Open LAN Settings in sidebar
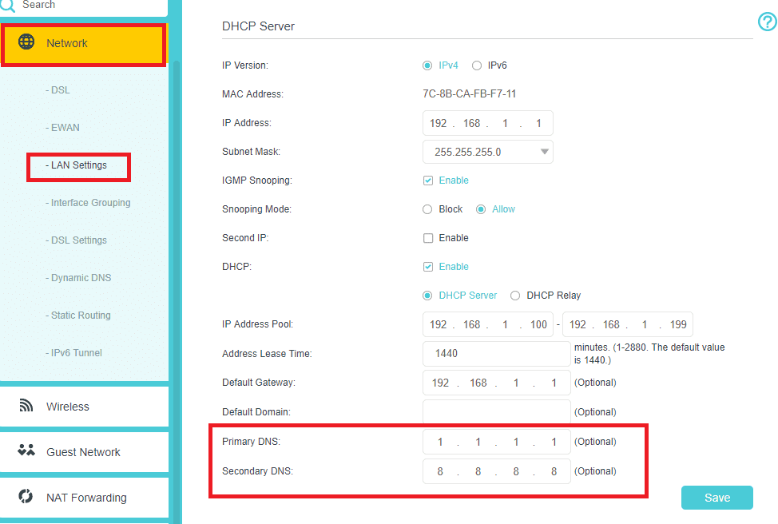The height and width of the screenshot is (524, 778). pyautogui.click(x=76, y=165)
